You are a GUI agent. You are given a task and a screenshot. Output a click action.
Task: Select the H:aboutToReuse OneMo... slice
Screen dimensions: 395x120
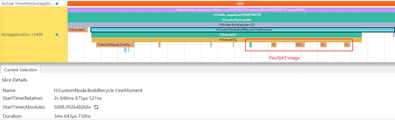tap(115, 45)
